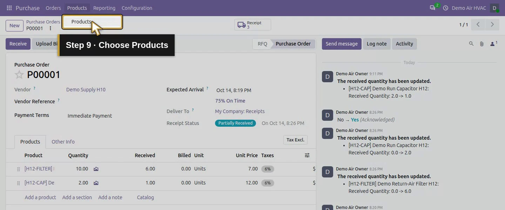This screenshot has height=210, width=505.
Task: Click Log note button
Action: click(377, 44)
